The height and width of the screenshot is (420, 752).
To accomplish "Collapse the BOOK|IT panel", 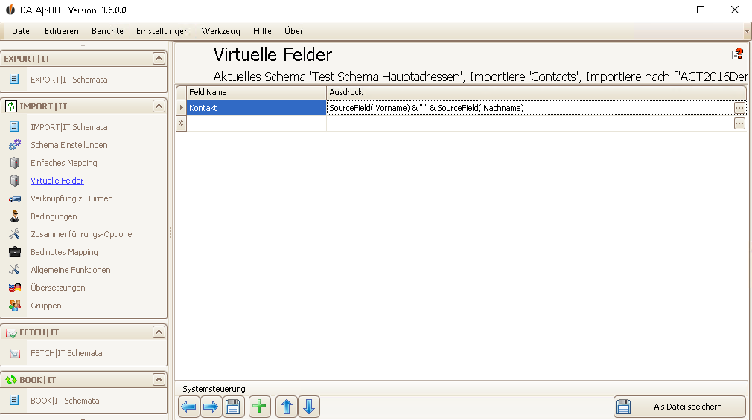I will [159, 379].
